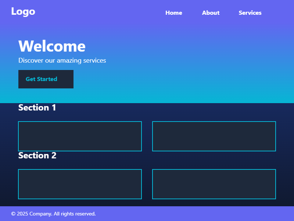Select the second card under Section 1
The image size is (294, 221).
pos(214,136)
